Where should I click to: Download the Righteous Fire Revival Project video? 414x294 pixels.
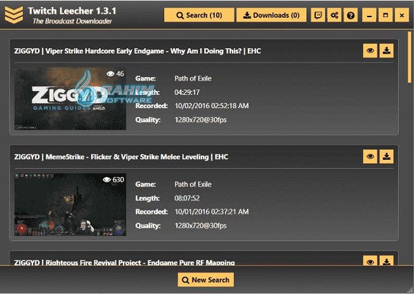[x=386, y=261]
